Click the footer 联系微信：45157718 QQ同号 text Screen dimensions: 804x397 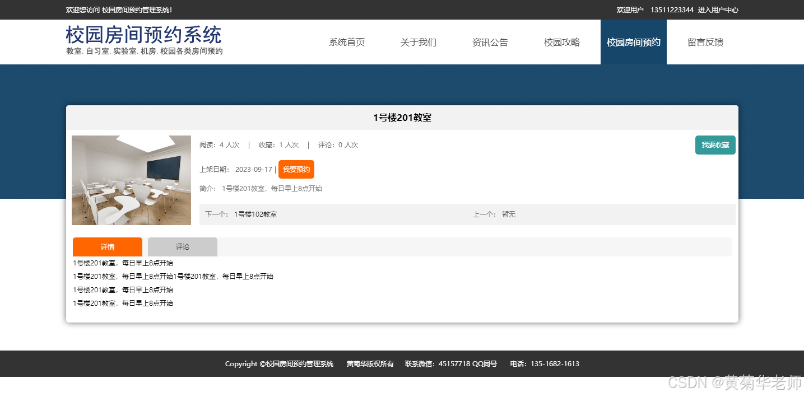click(x=451, y=364)
